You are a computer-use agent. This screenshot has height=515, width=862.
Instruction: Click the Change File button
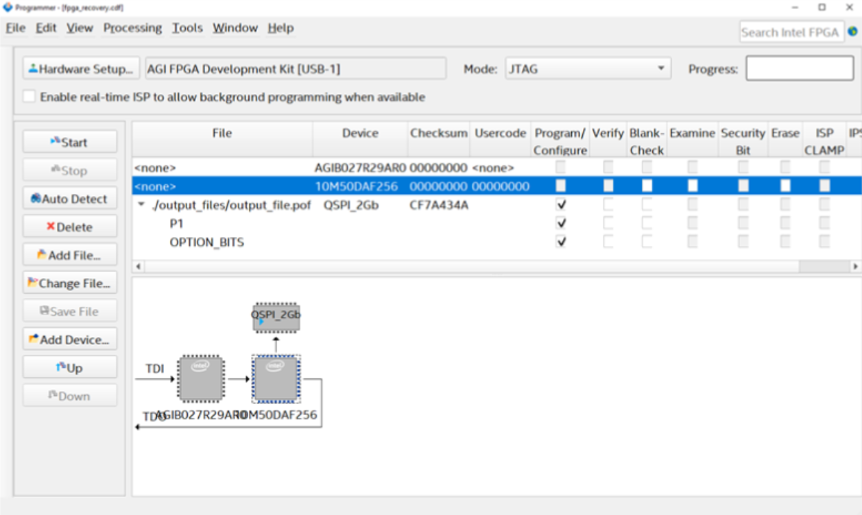coord(70,283)
